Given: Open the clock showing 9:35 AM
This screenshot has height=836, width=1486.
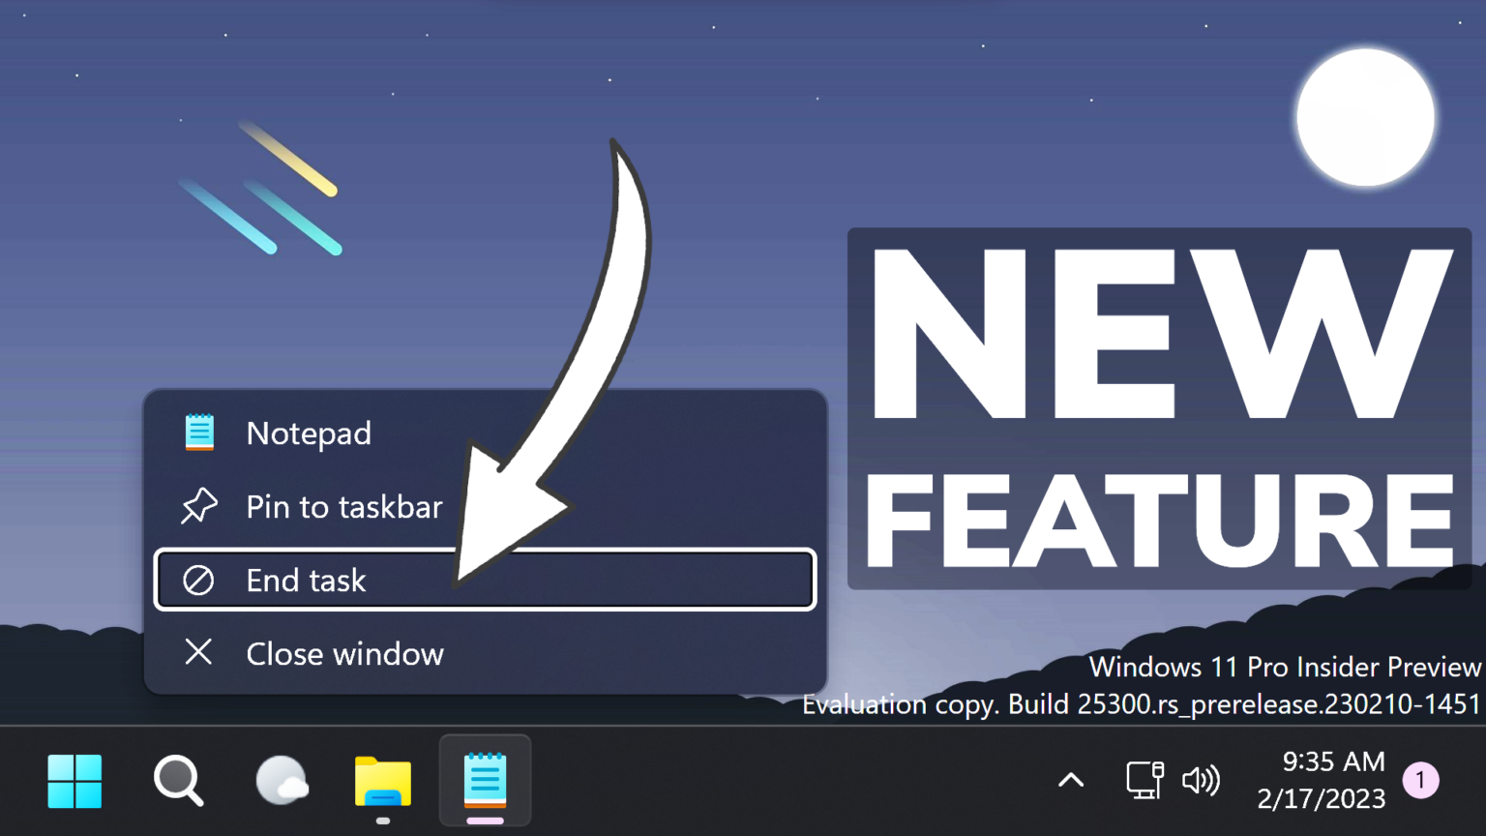Looking at the screenshot, I should (1333, 761).
